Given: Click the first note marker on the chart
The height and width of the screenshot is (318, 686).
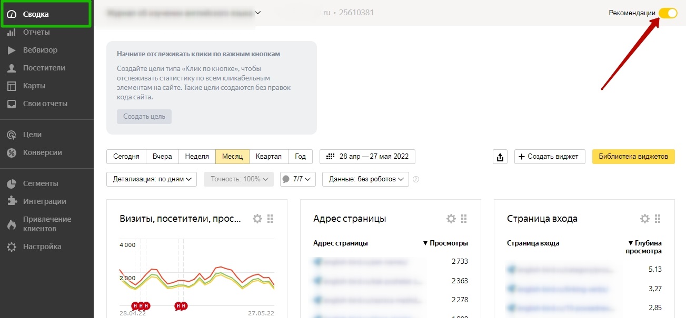Looking at the screenshot, I should tap(135, 306).
